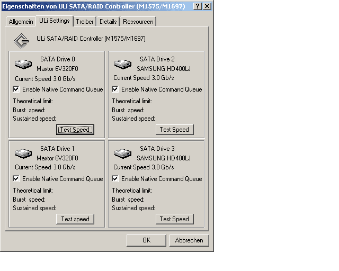Click 'Burst speed:' label of Drive 1
This screenshot has width=339, height=271.
pos(29,200)
